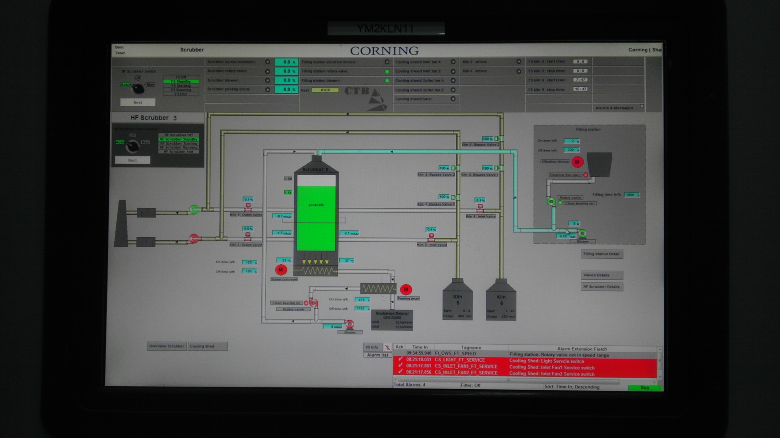Click the red horn silence icon
This screenshot has height=438, width=780.
(387, 347)
